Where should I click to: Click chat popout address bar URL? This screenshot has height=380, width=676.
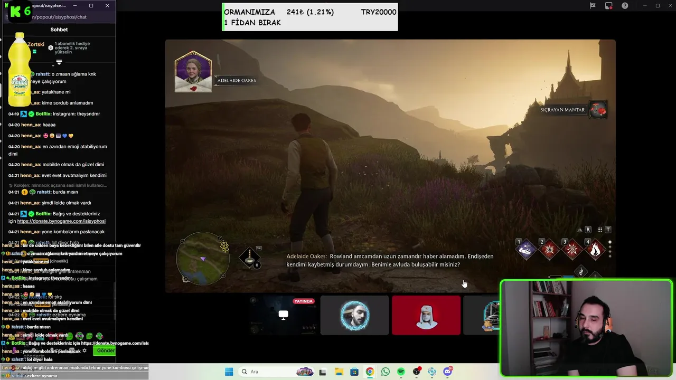pos(60,17)
